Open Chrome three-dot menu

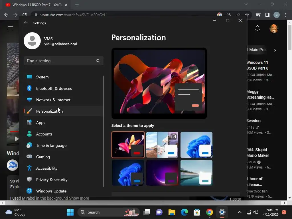(x=286, y=15)
